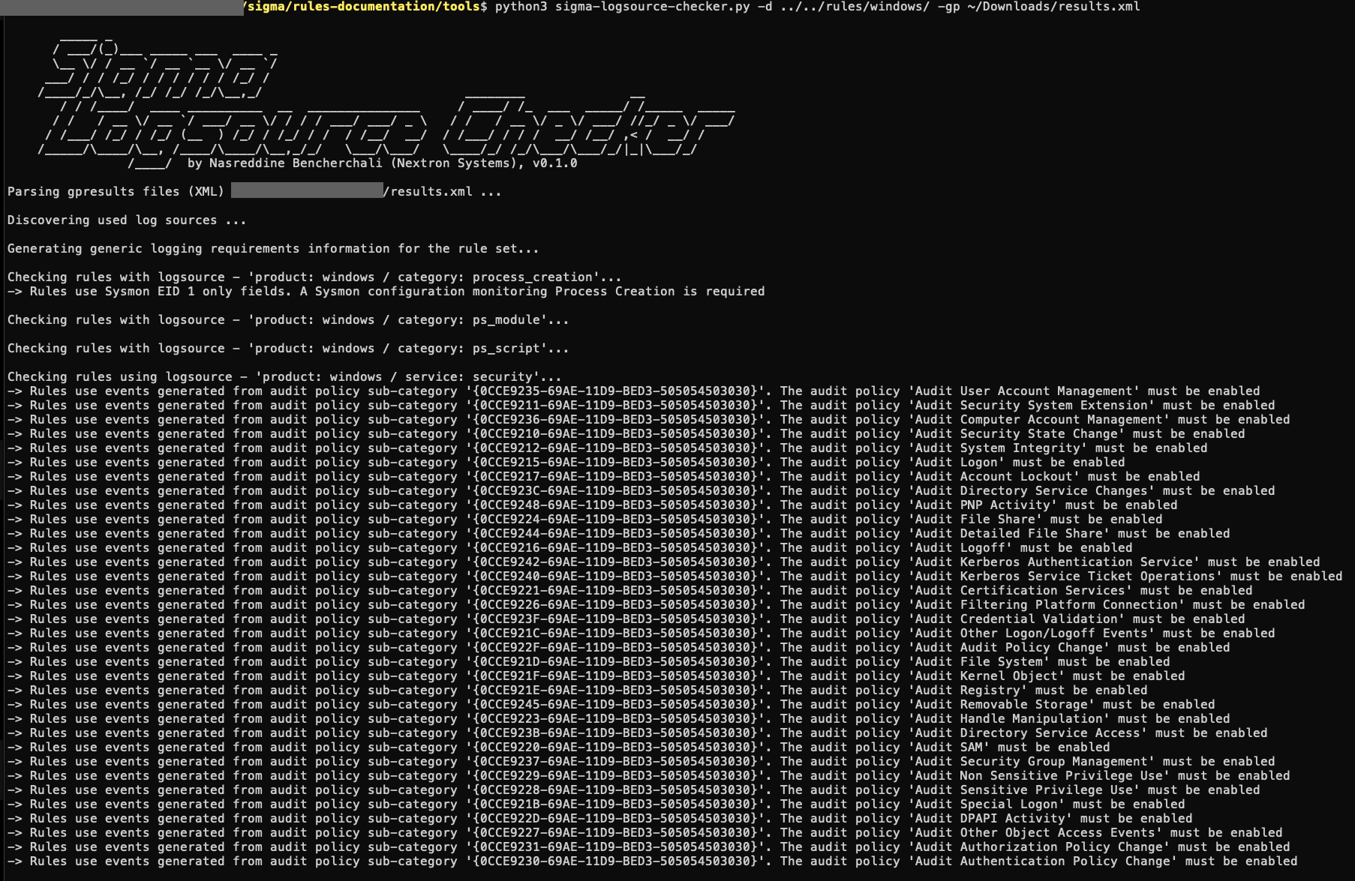Click the 'category: ps_script' check line
This screenshot has height=881, width=1355.
(x=288, y=349)
